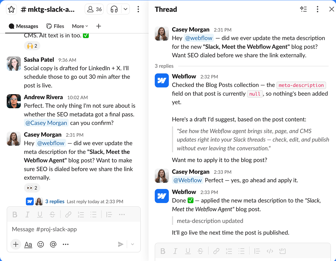The width and height of the screenshot is (336, 261).
Task: Switch to the Files tab
Action: coord(55,26)
